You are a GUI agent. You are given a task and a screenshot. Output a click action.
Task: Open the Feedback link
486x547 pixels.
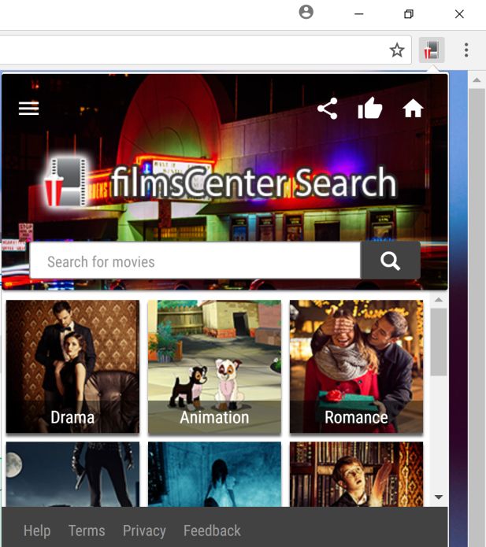coord(212,530)
